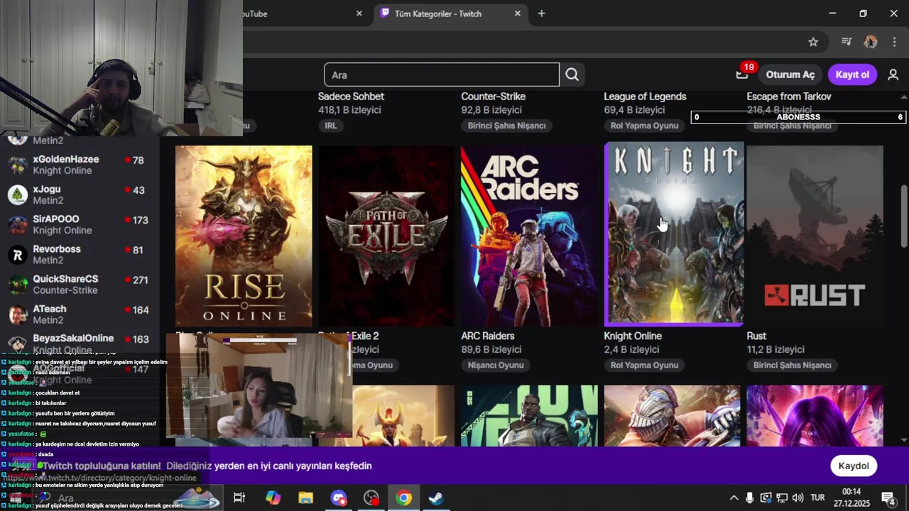Click QuickShareCS channel avatar in sidebar
909x511 pixels.
point(18,284)
